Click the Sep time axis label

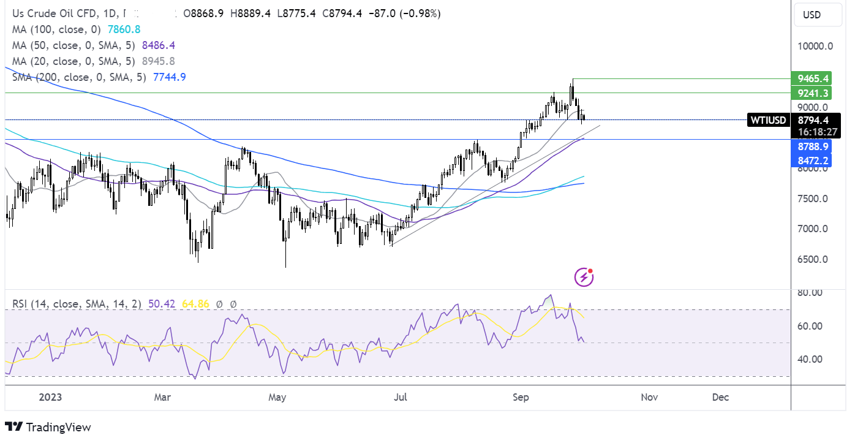[x=521, y=397]
